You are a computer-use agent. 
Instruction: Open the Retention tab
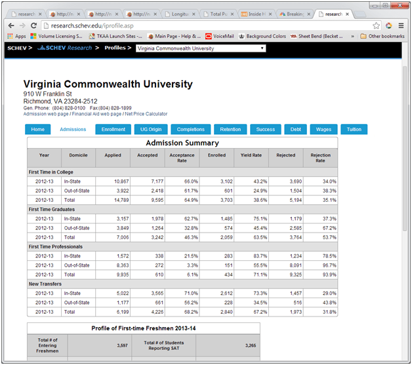point(230,129)
